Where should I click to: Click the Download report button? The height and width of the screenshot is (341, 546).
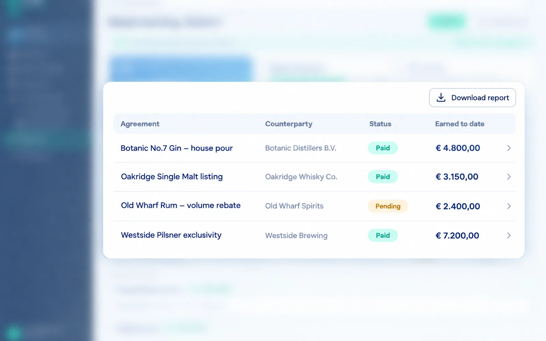point(472,98)
